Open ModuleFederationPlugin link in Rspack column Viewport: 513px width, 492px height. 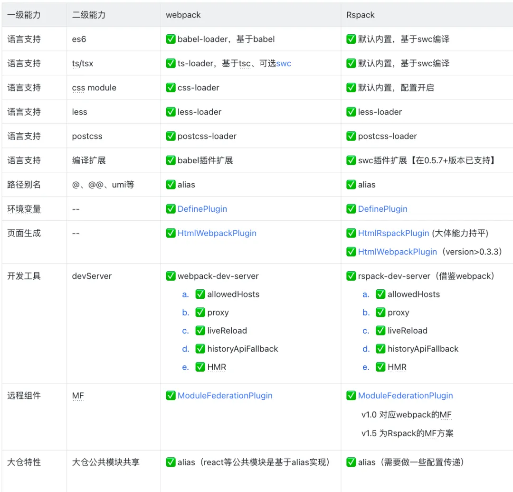[x=405, y=395]
